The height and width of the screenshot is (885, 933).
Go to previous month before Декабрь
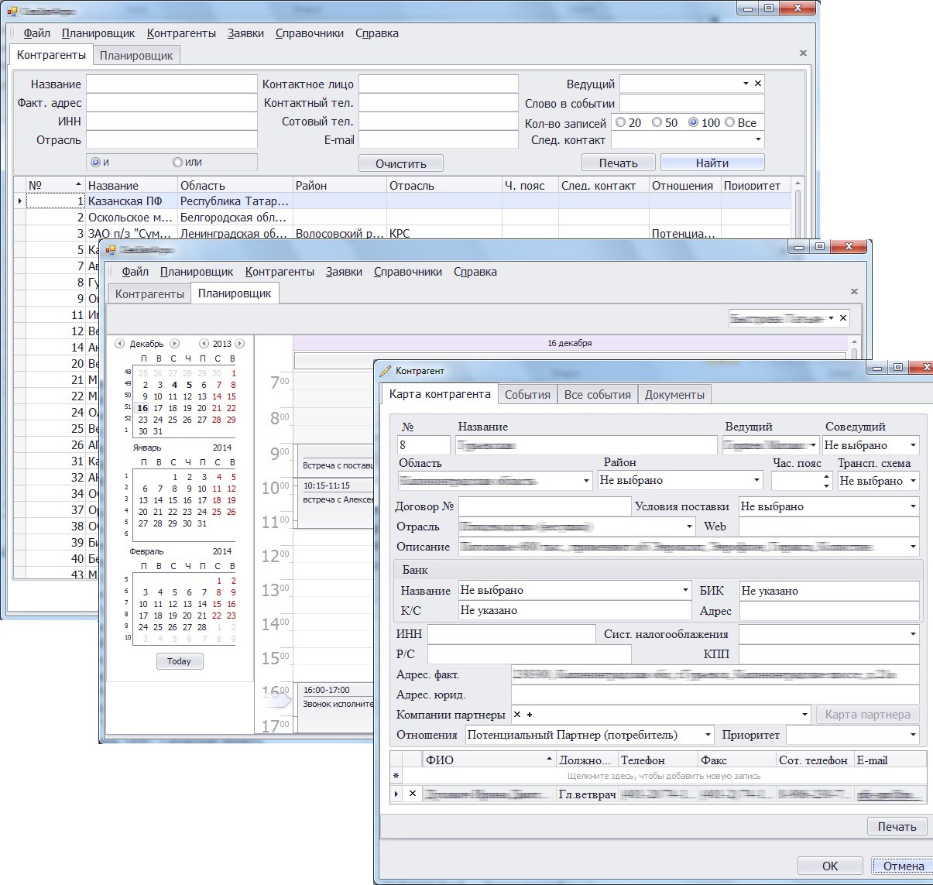click(119, 343)
